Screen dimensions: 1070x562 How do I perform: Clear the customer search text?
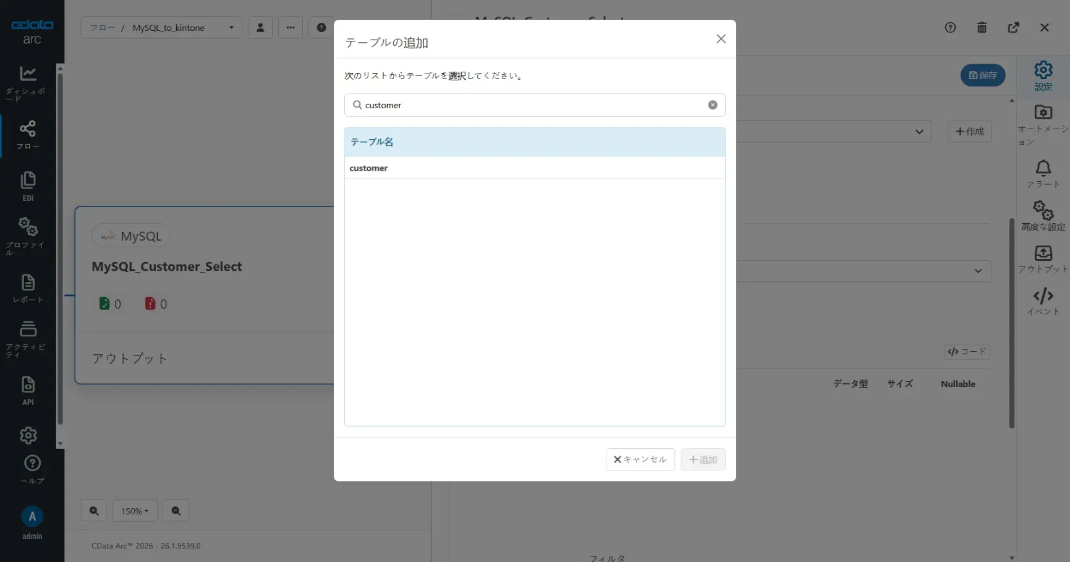coord(712,105)
